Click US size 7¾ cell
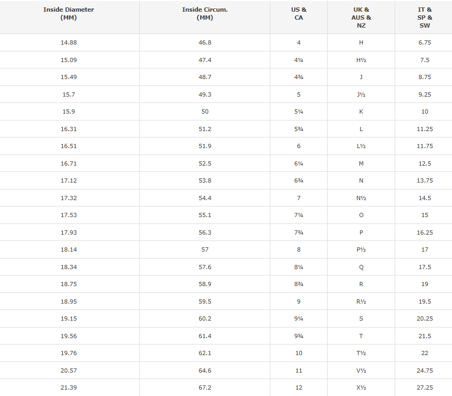Screen dimensions: 452x396 [x=299, y=233]
